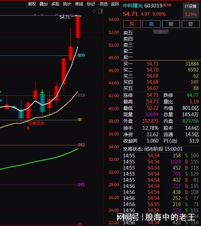Click the 809 level label on chart

pos(81,55)
